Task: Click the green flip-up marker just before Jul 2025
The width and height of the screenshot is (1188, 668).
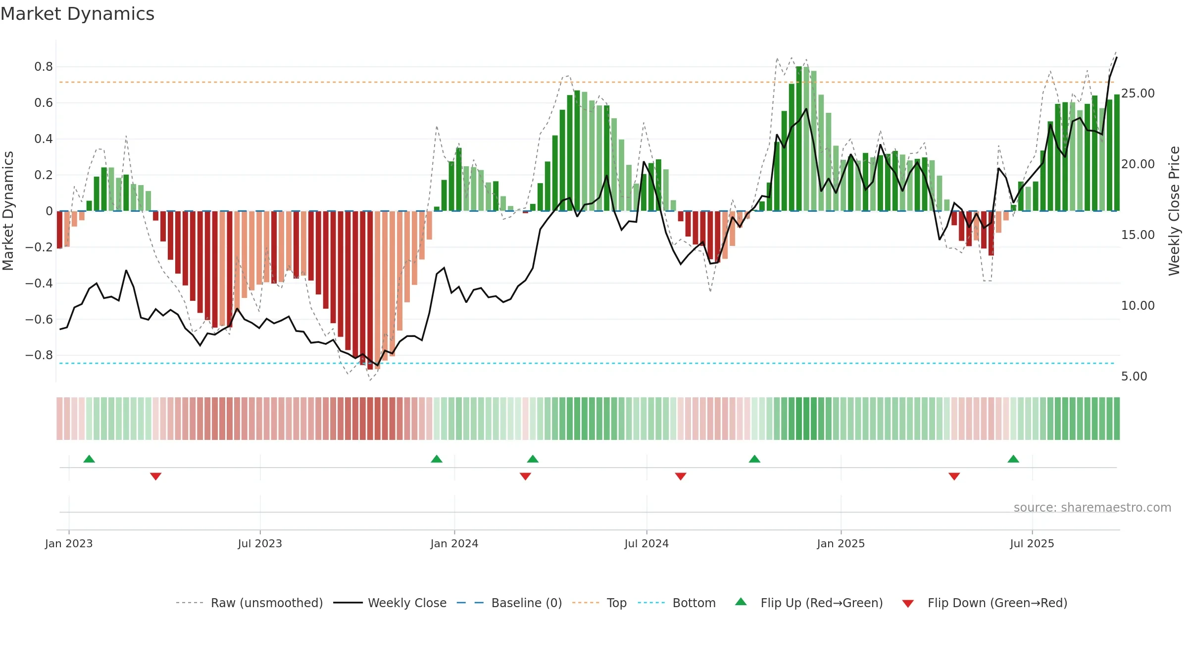Action: click(1013, 459)
